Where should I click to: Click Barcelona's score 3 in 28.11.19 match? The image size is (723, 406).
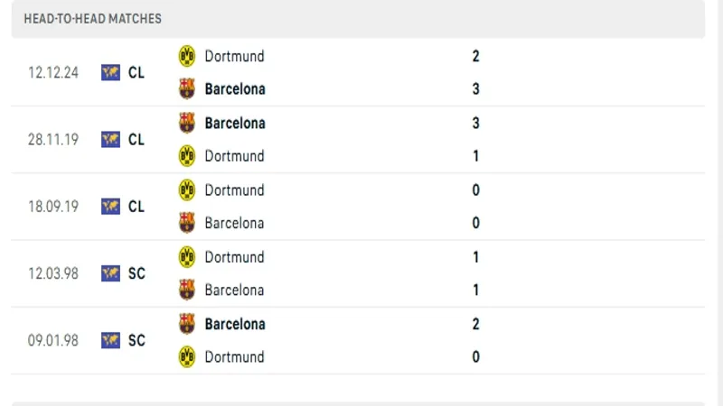(x=476, y=123)
